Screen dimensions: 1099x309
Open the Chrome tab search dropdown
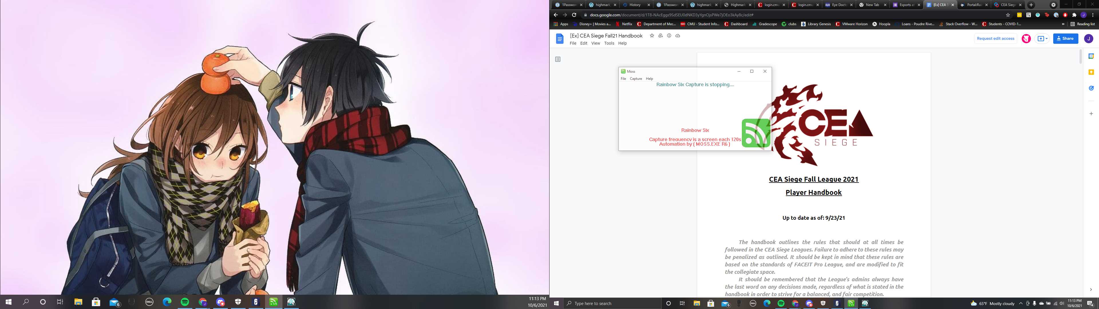[x=1053, y=5]
